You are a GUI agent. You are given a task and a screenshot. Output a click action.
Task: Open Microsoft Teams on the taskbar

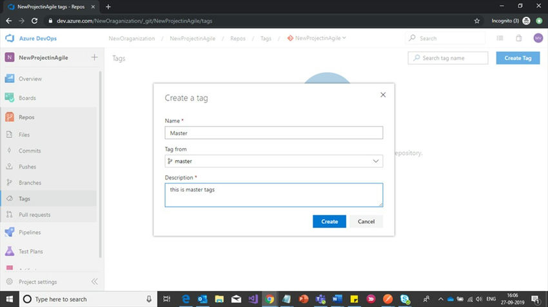[320, 299]
